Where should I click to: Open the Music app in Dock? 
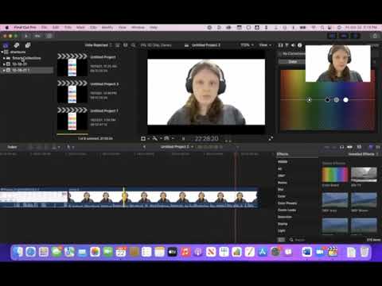(x=185, y=252)
